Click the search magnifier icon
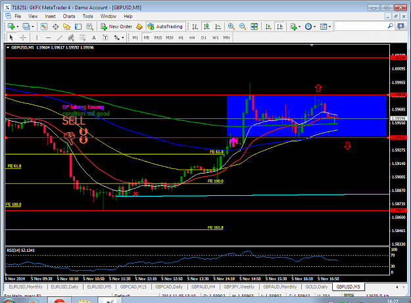This screenshot has width=411, height=303. click(x=391, y=26)
